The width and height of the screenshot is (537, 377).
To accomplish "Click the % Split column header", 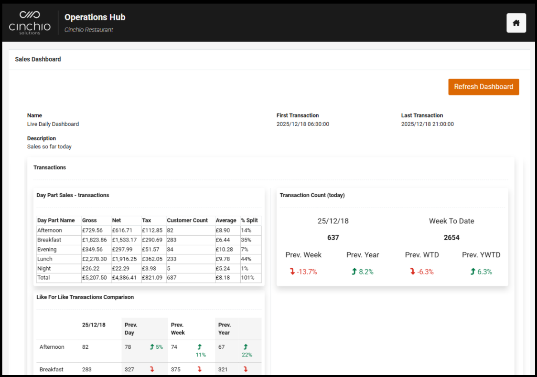I will tap(249, 220).
